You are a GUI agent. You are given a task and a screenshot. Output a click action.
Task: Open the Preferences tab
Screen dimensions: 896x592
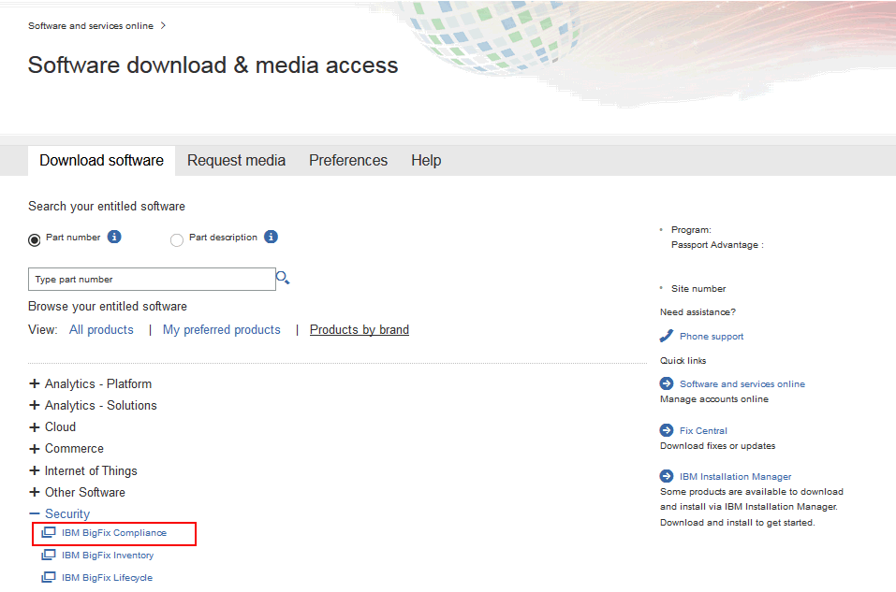[348, 161]
